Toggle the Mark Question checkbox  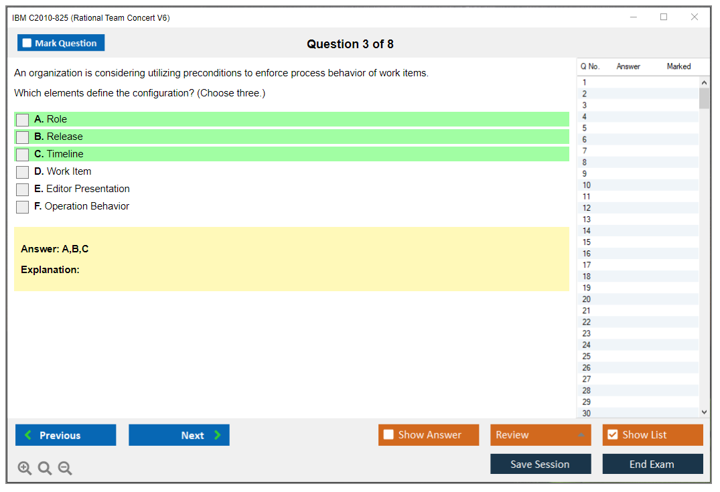27,44
